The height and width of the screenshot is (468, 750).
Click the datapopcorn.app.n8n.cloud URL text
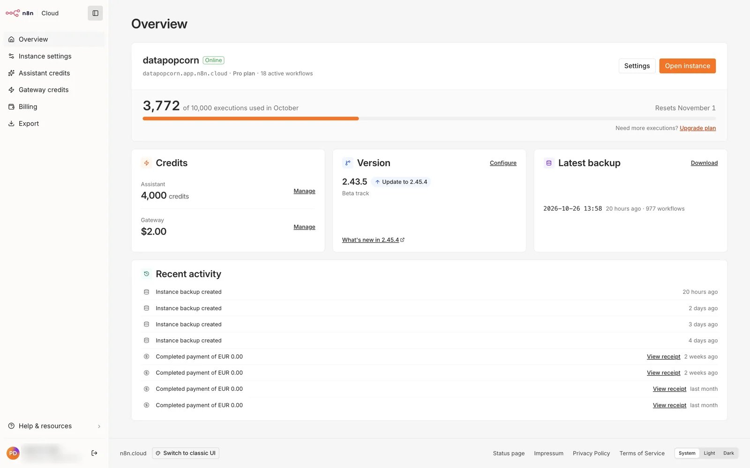[185, 73]
